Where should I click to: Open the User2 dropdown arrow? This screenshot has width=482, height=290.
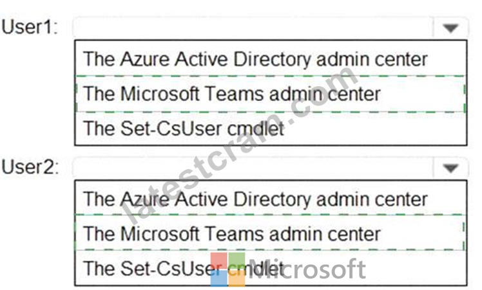[x=450, y=168]
